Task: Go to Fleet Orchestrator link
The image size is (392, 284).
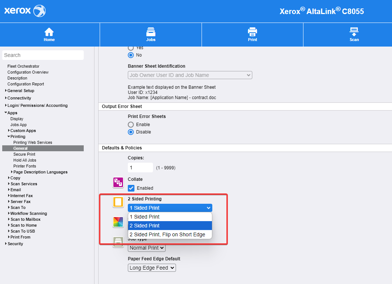Action: [23, 66]
